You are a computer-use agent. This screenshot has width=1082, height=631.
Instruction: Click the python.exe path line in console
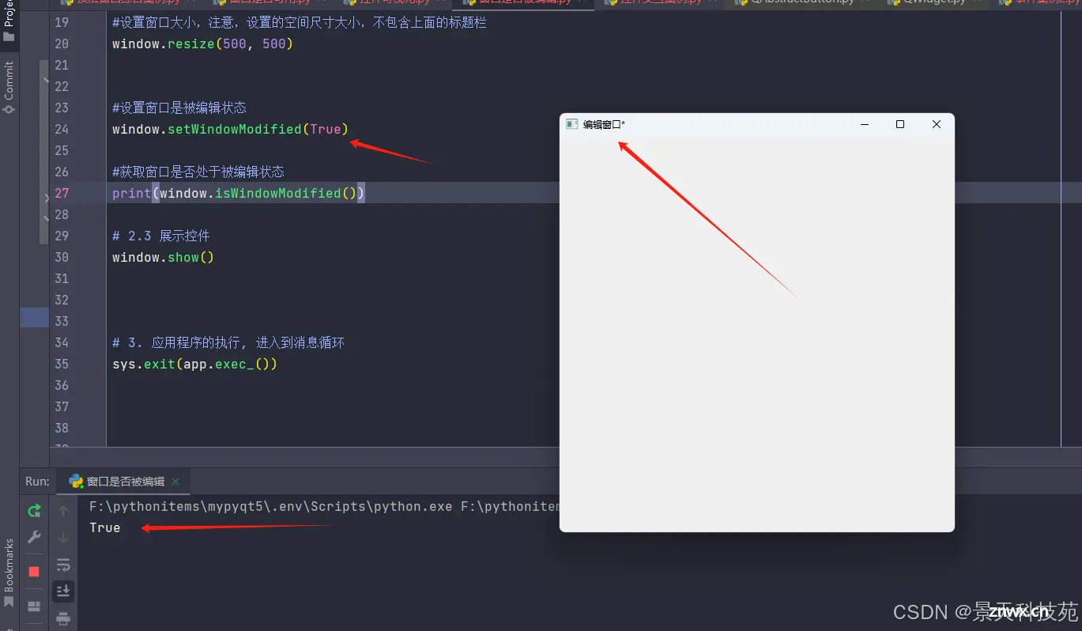click(x=324, y=506)
